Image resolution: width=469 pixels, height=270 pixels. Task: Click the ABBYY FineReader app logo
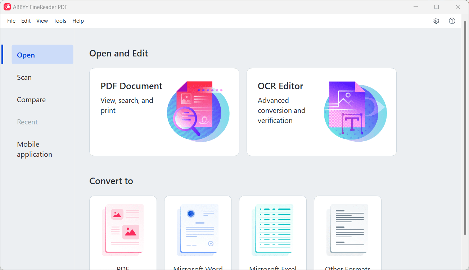(x=7, y=7)
